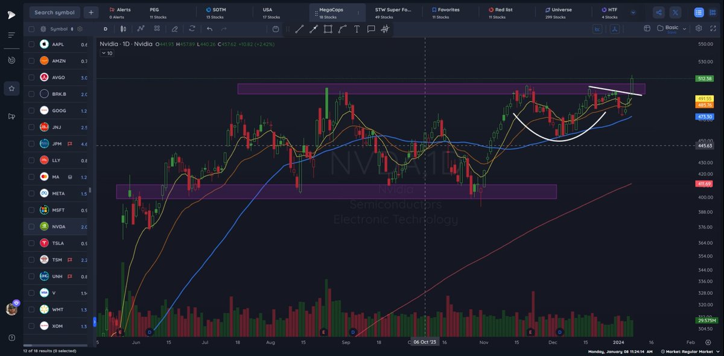Open the indicators line-graph icon in chart toolbar
The width and height of the screenshot is (724, 356).
(x=141, y=28)
